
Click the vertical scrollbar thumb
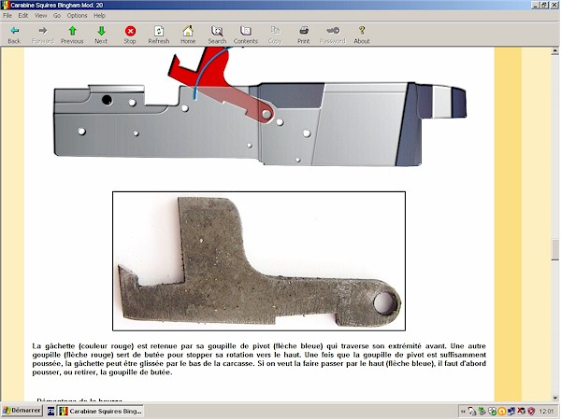click(554, 249)
